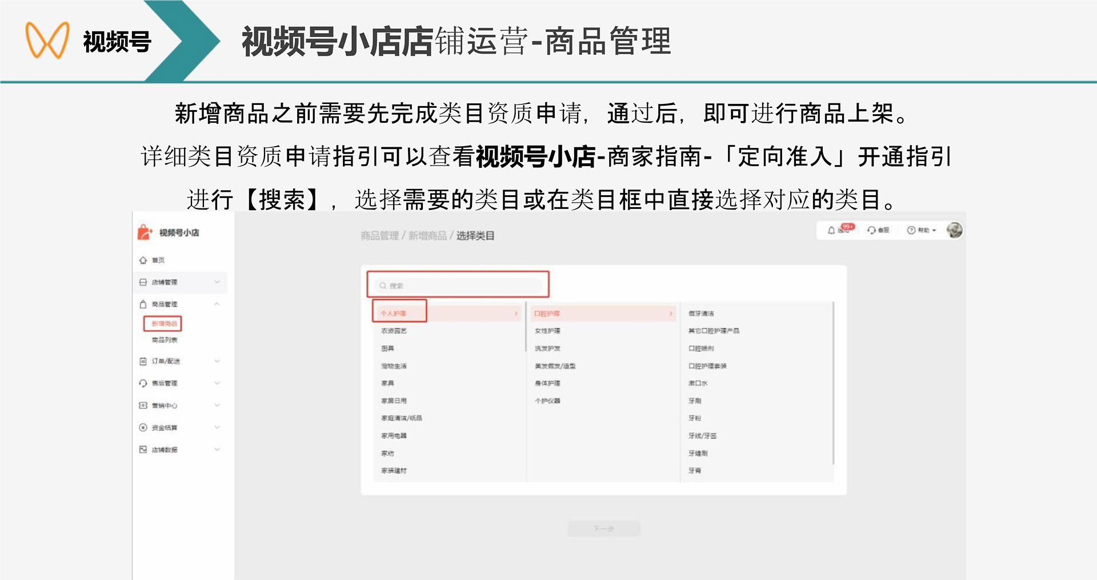Expand the 订单/配送 menu chevron
This screenshot has height=580, width=1097.
click(217, 361)
